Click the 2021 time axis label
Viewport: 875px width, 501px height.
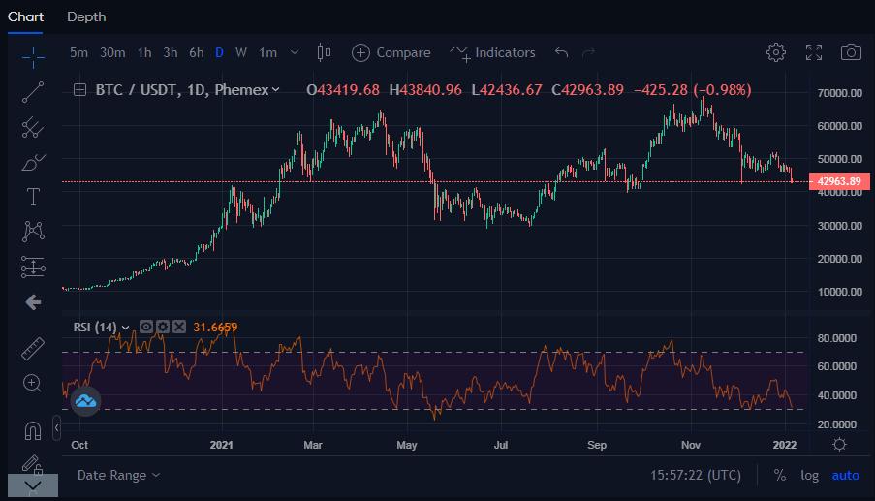click(x=222, y=445)
